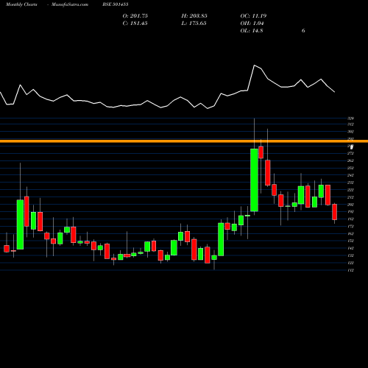
Task: Click the tallest green candle body
Action: (x=254, y=180)
